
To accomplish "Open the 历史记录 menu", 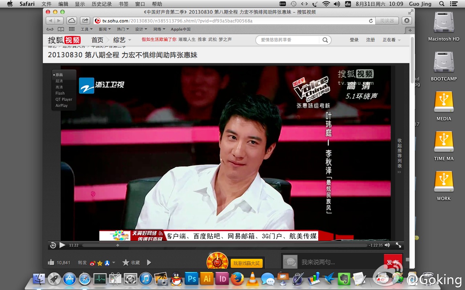I will pyautogui.click(x=102, y=4).
